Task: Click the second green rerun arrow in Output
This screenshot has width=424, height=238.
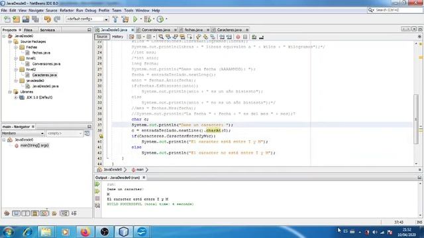Action: click(x=97, y=191)
